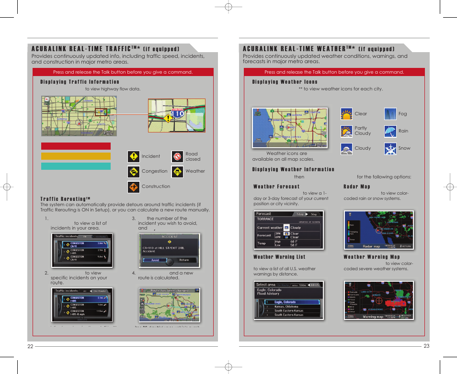Select the Cloudy weather icon
Image resolution: width=457 pixels, height=374 pixels.
[346, 149]
